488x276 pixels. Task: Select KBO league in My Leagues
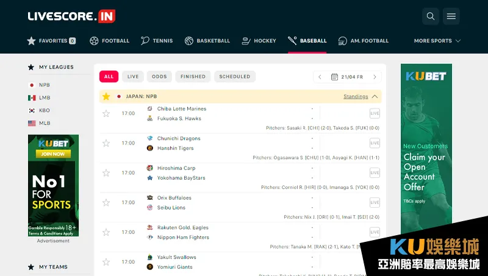(x=45, y=110)
